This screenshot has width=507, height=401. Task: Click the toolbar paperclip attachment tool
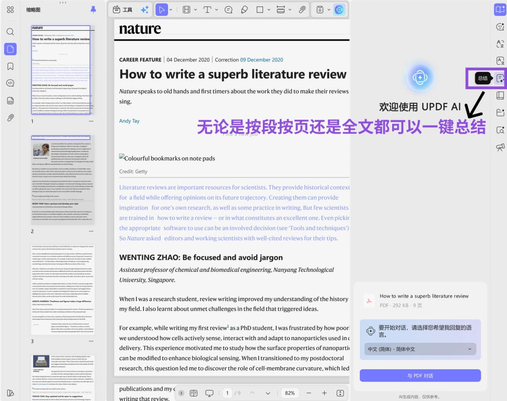click(302, 10)
